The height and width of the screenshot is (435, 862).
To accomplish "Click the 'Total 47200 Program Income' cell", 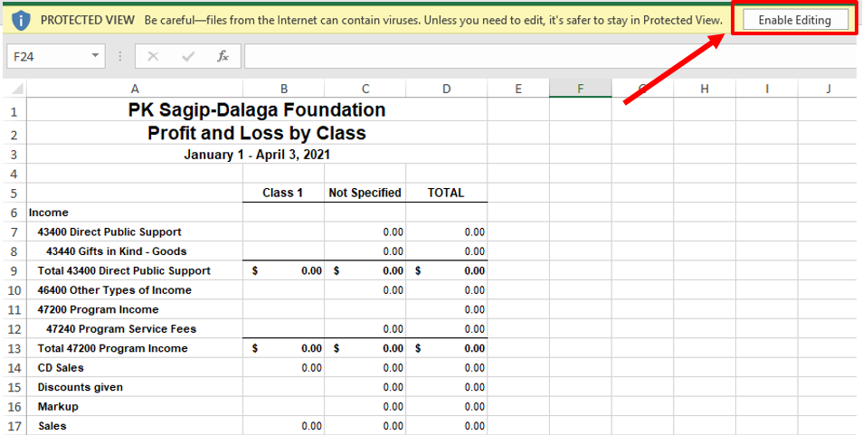I will (135, 348).
